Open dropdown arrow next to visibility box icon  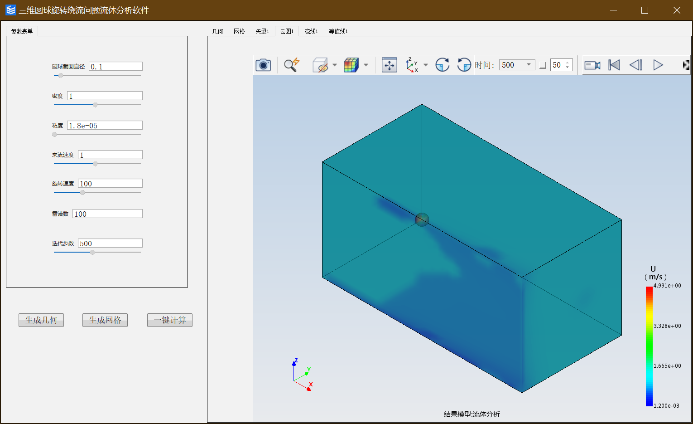tap(335, 65)
